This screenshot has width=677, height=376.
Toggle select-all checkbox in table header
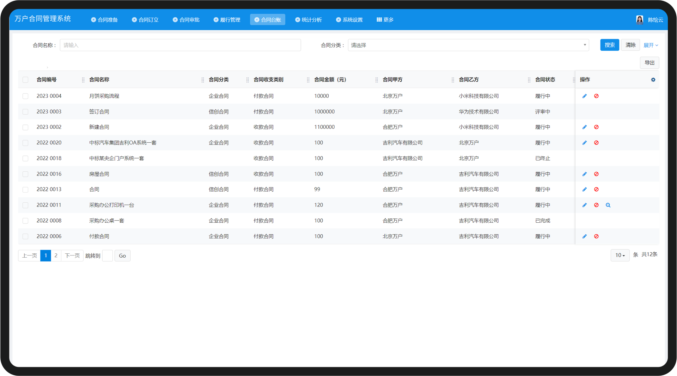(x=25, y=80)
